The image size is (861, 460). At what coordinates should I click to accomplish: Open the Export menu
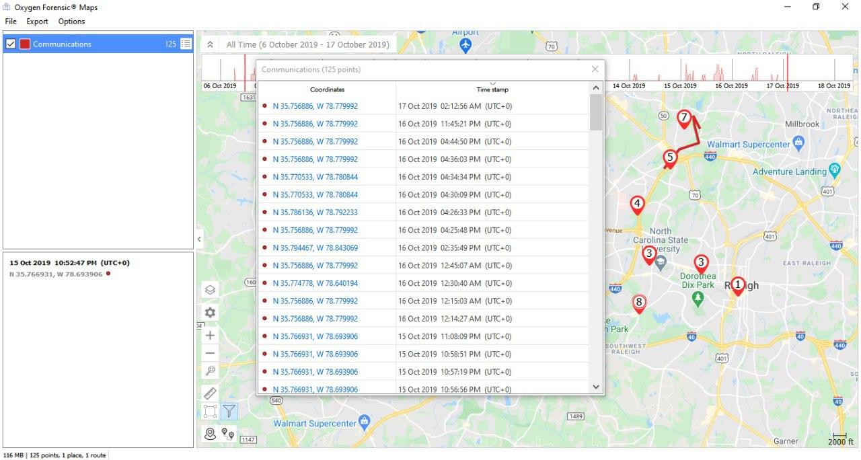[x=37, y=22]
